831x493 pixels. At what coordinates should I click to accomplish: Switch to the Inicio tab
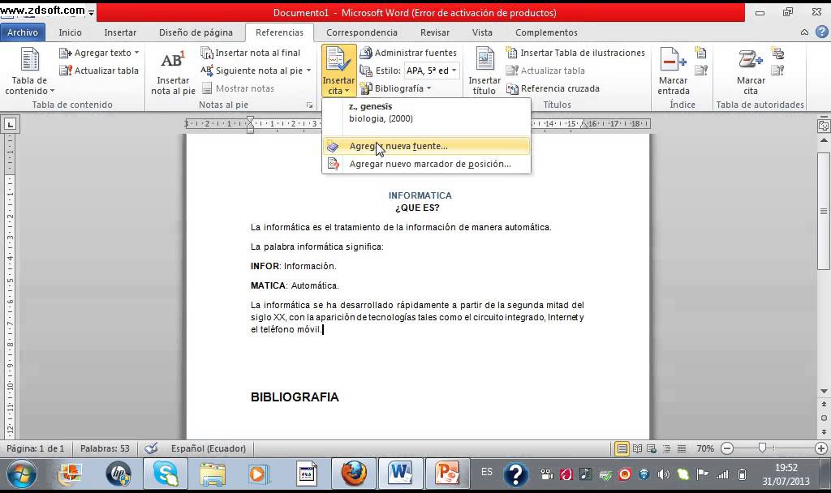(x=70, y=32)
